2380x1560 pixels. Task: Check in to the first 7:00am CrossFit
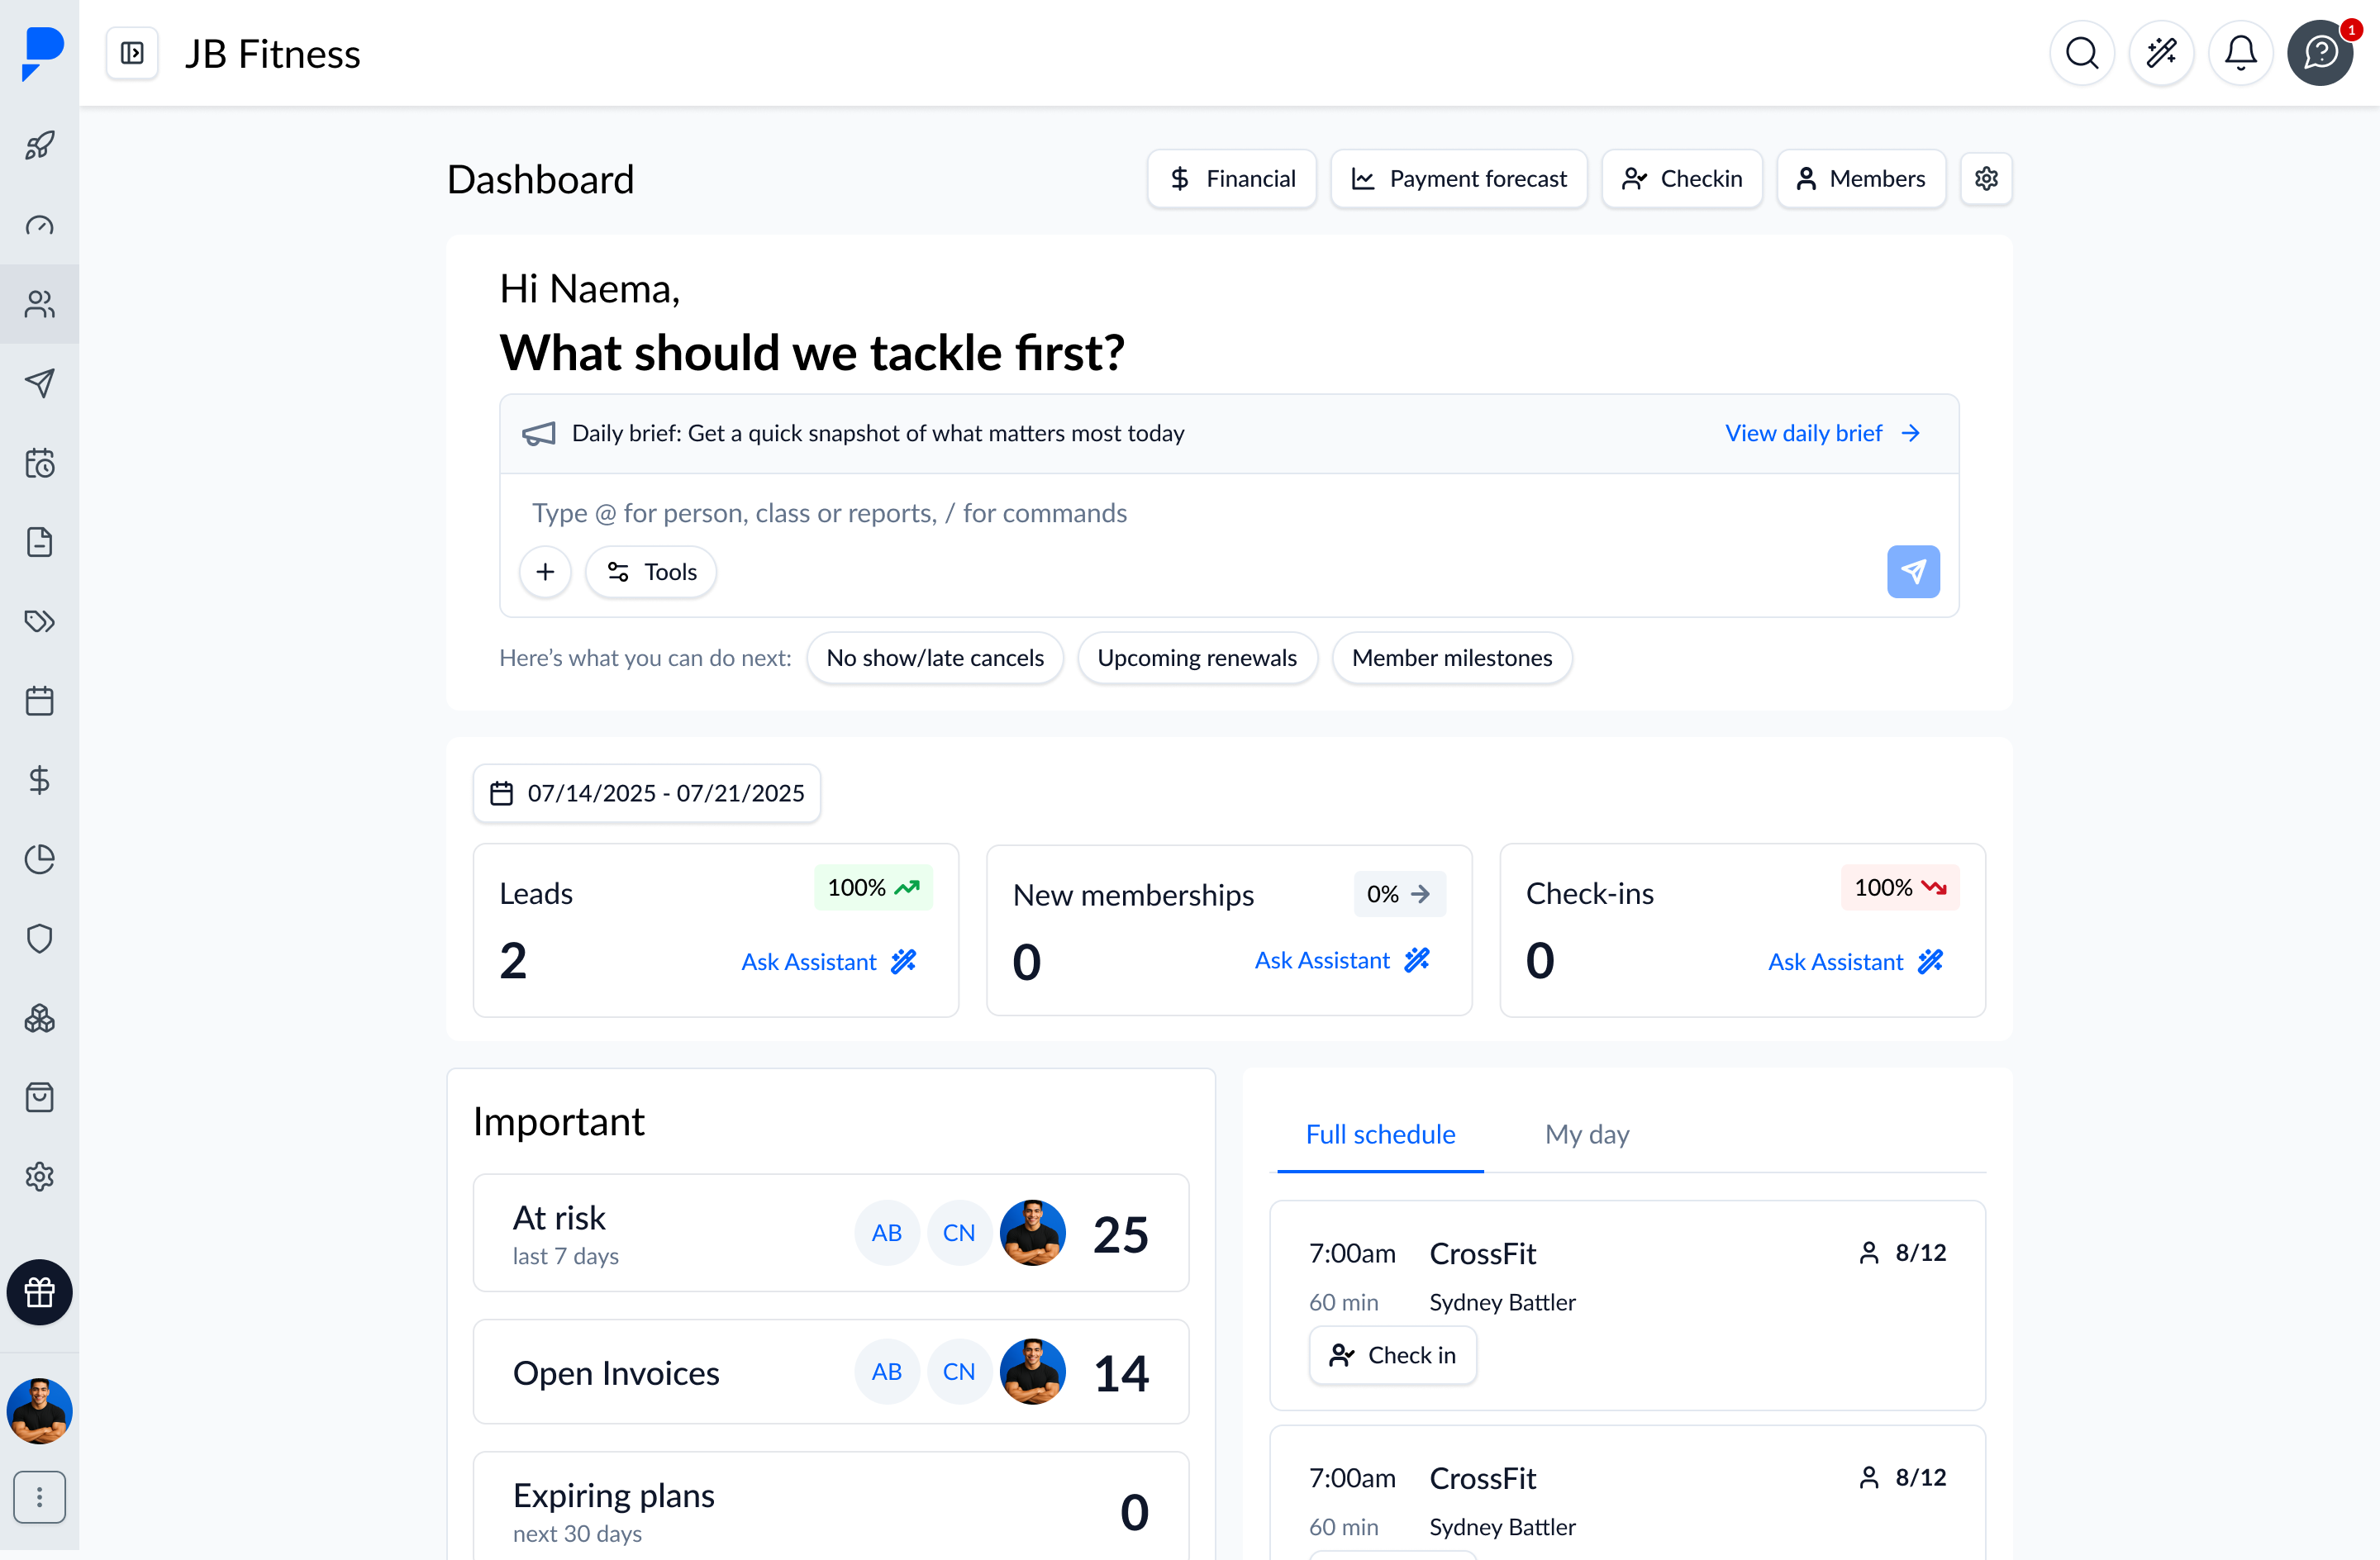pos(1392,1355)
